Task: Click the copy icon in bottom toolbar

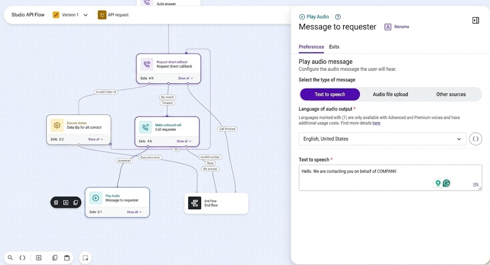Action: click(55, 258)
